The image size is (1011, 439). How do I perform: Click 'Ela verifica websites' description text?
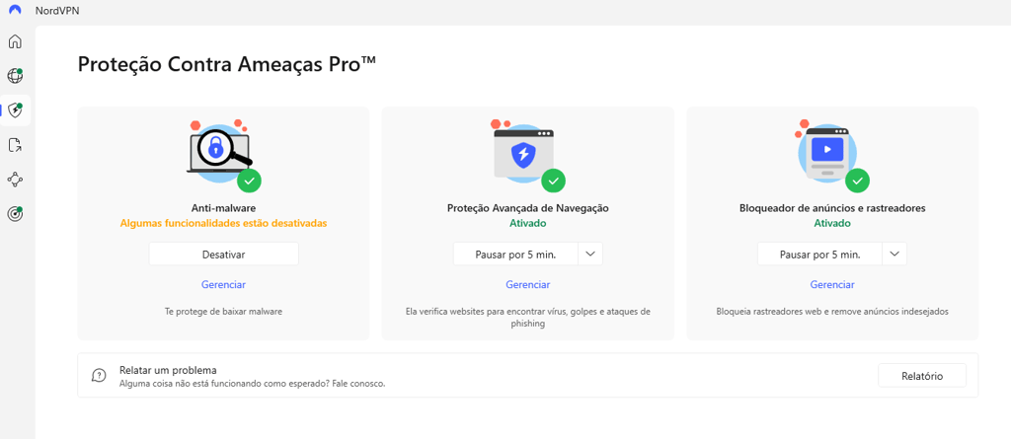coord(528,318)
